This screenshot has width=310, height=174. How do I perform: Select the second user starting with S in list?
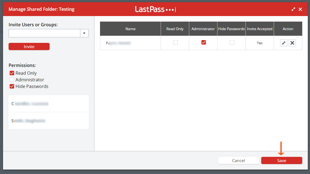click(48, 121)
